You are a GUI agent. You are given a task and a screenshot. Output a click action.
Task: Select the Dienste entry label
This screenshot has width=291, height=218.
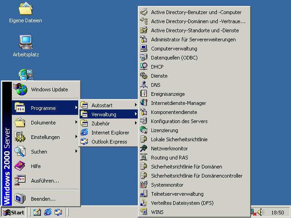coord(159,76)
